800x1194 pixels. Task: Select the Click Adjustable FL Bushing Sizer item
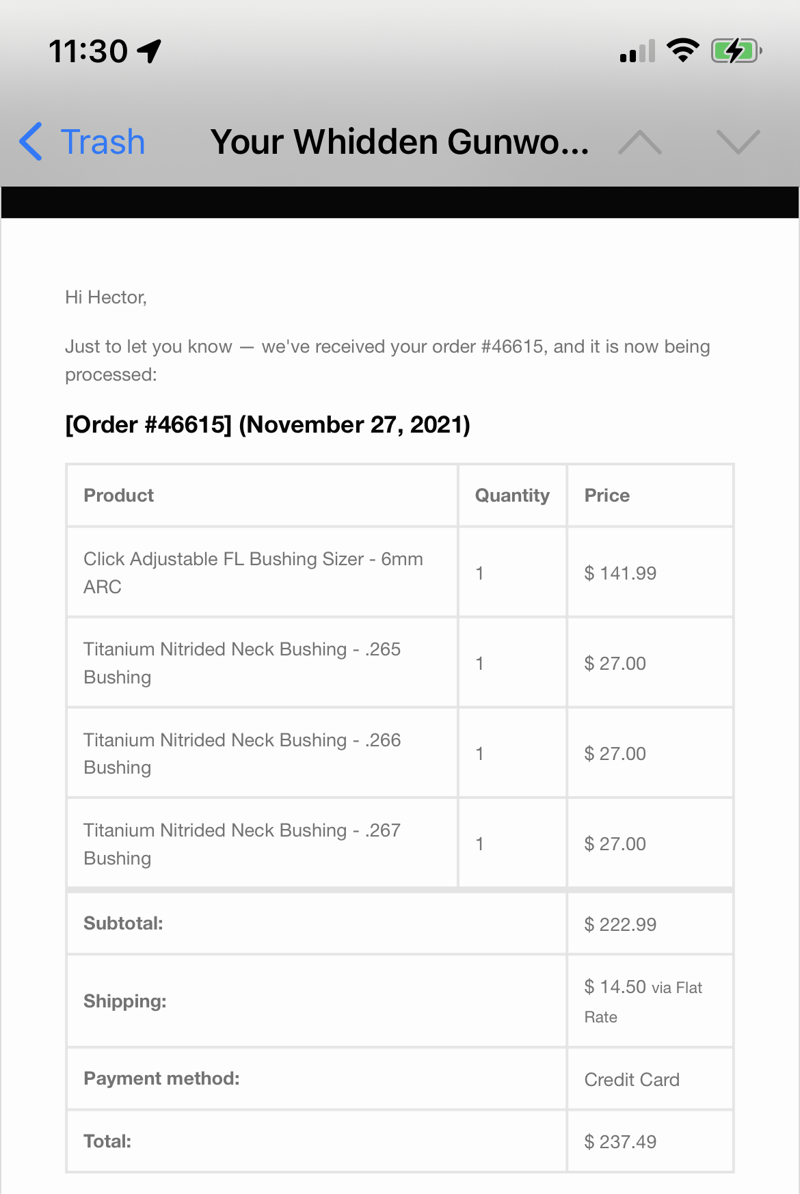(253, 572)
